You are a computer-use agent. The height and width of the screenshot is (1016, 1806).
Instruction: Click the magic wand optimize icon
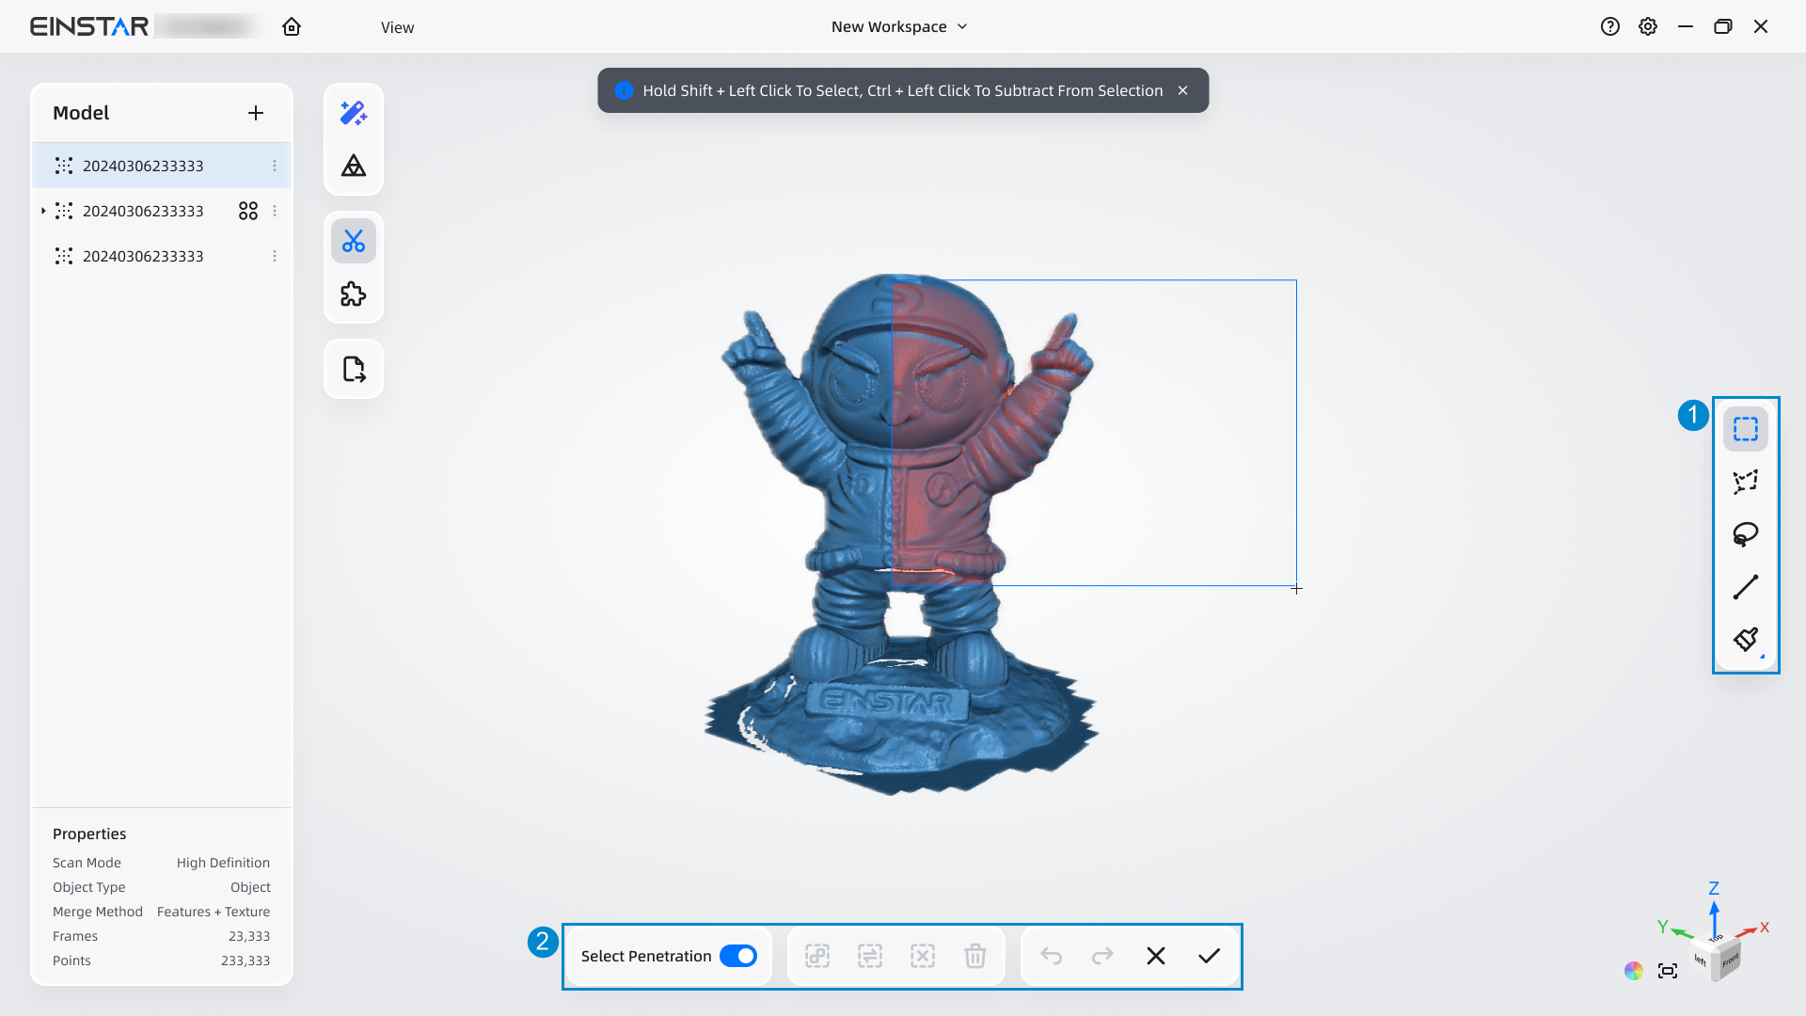(x=354, y=114)
